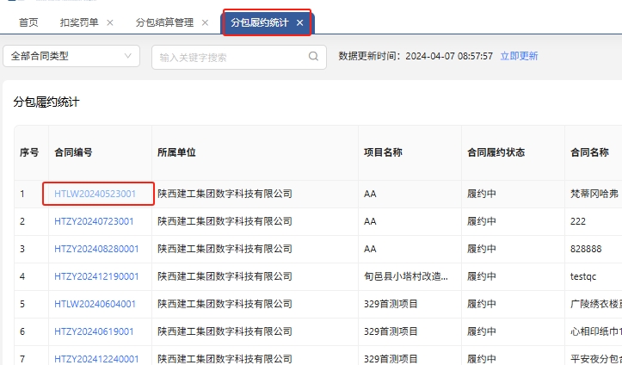Open contract HTLW20240604001
Viewport: 622px width, 365px height.
95,304
